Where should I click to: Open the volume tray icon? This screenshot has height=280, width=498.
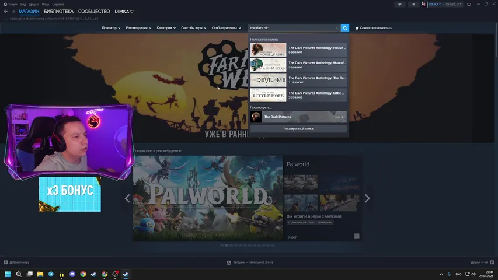coord(473,274)
